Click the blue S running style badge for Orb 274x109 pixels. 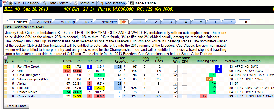[219, 71]
